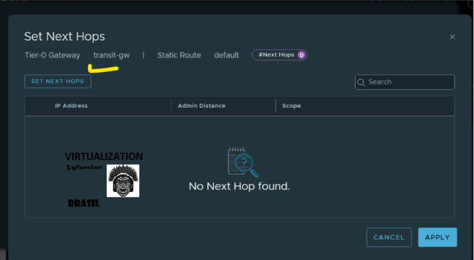The image size is (474, 260).
Task: Select the transit-gw gateway name
Action: (111, 55)
